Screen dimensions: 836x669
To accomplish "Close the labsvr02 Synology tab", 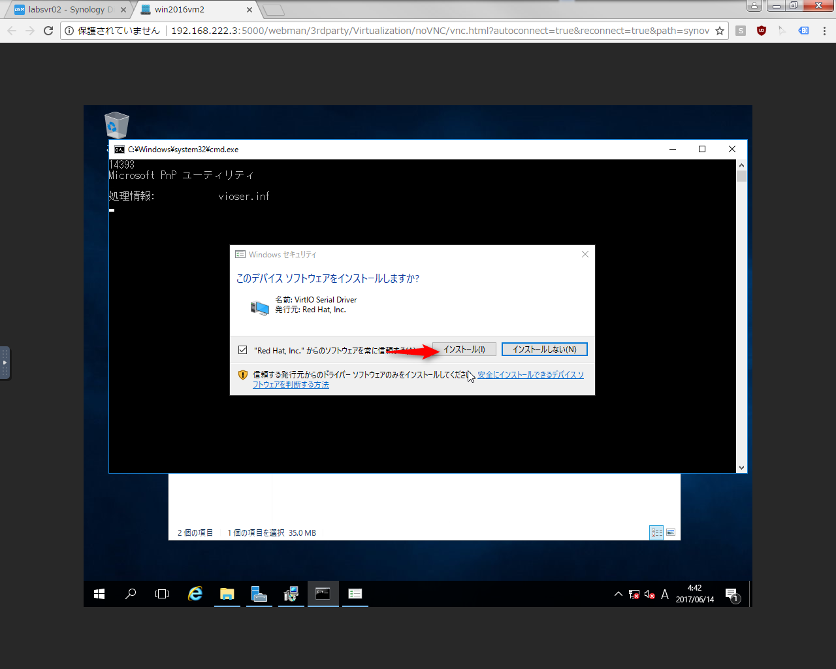I will coord(123,10).
